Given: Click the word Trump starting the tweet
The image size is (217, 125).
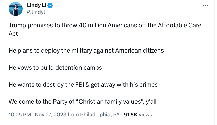Looking at the screenshot, I should click(x=17, y=25).
